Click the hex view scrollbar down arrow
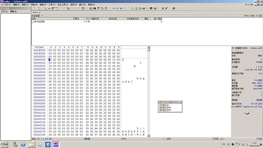263x148 pixels. pyautogui.click(x=148, y=135)
